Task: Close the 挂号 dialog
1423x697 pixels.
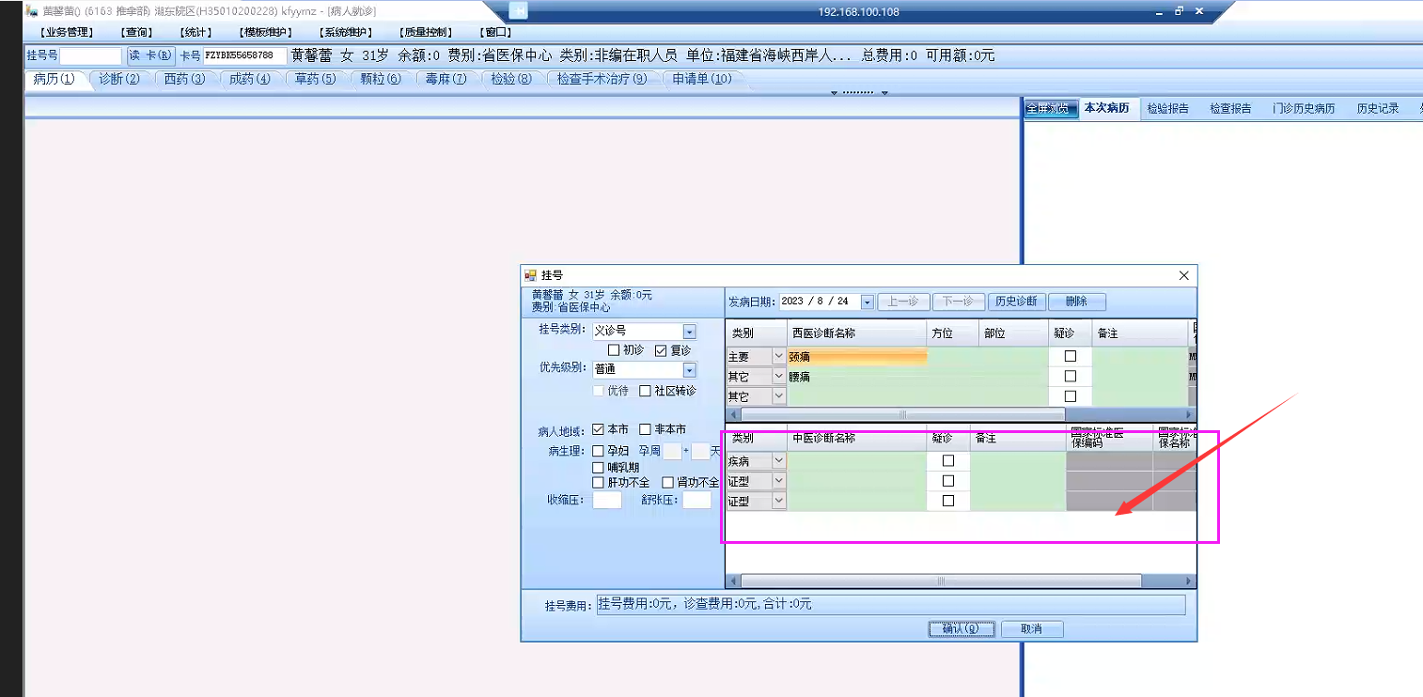Action: click(1183, 275)
